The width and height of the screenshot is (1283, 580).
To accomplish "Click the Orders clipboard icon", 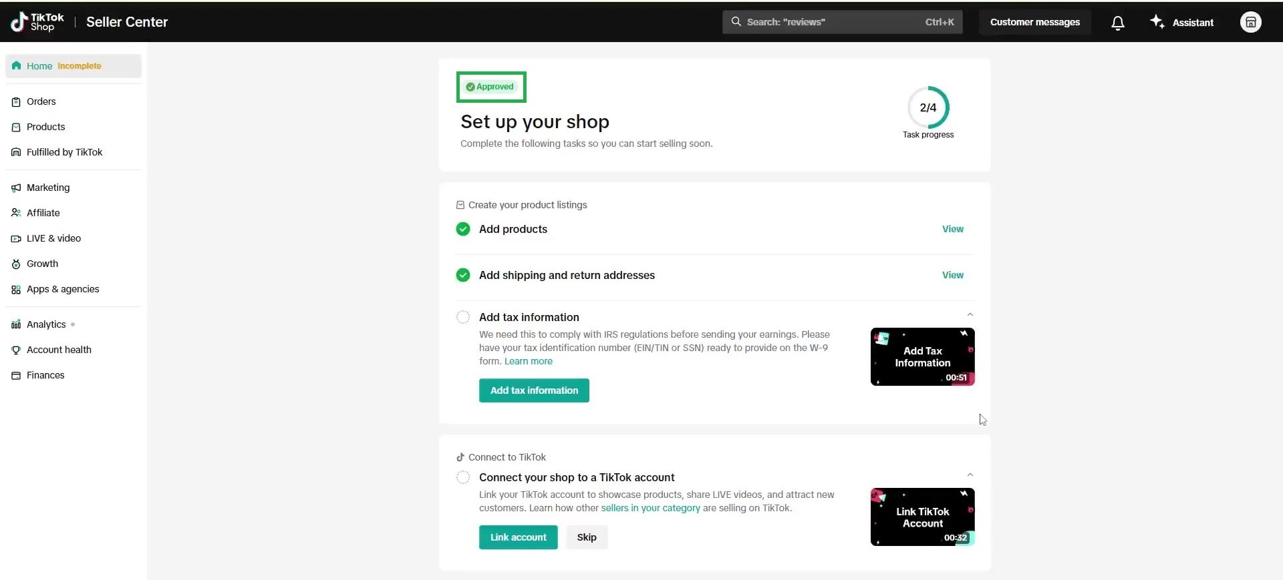I will (x=16, y=102).
